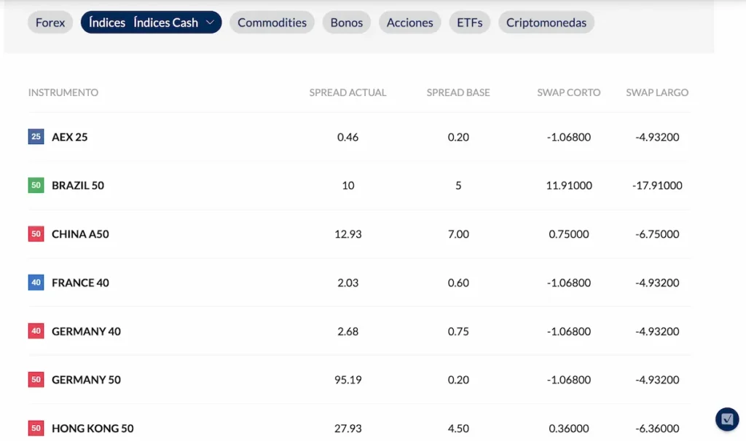The image size is (746, 441).
Task: Switch to the Commodities tab
Action: click(x=272, y=22)
